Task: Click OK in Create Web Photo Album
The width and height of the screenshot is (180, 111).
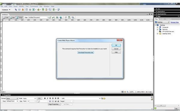Action: pyautogui.click(x=116, y=45)
